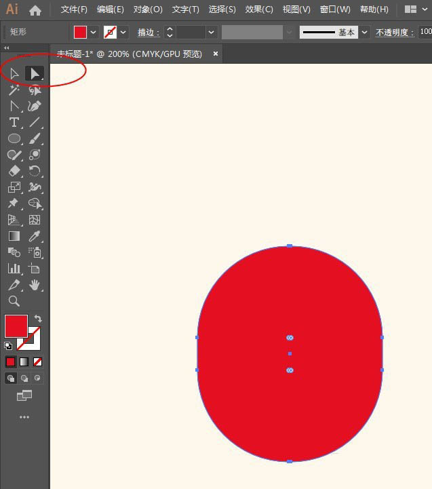Choose the Line Segment tool
Screen dimensions: 432x489
pyautogui.click(x=35, y=122)
